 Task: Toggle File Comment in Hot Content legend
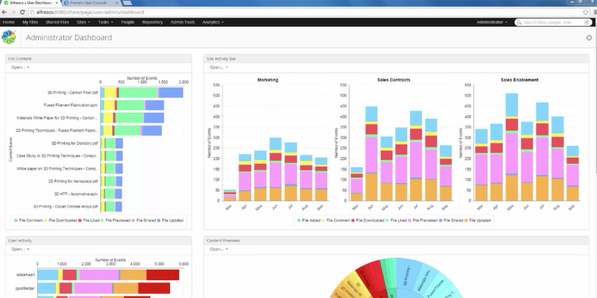click(29, 220)
